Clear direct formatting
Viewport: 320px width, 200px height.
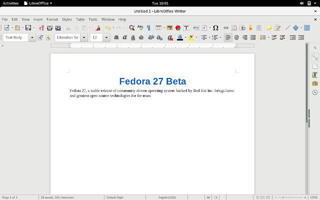(170, 37)
